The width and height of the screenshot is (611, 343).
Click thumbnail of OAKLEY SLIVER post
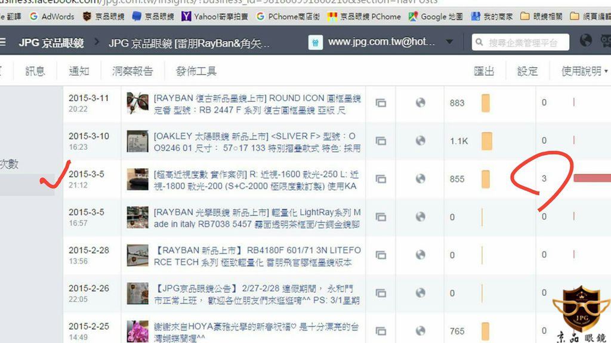(x=138, y=141)
